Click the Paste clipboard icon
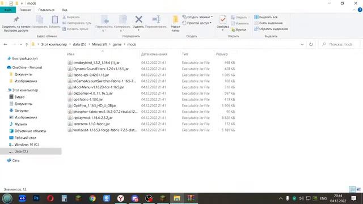Image resolution: width=363 pixels, height=204 pixels. (x=54, y=20)
